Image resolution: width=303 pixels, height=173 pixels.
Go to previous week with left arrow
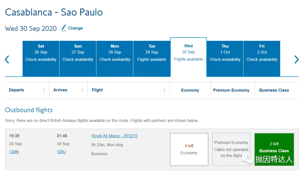[x=7, y=59]
